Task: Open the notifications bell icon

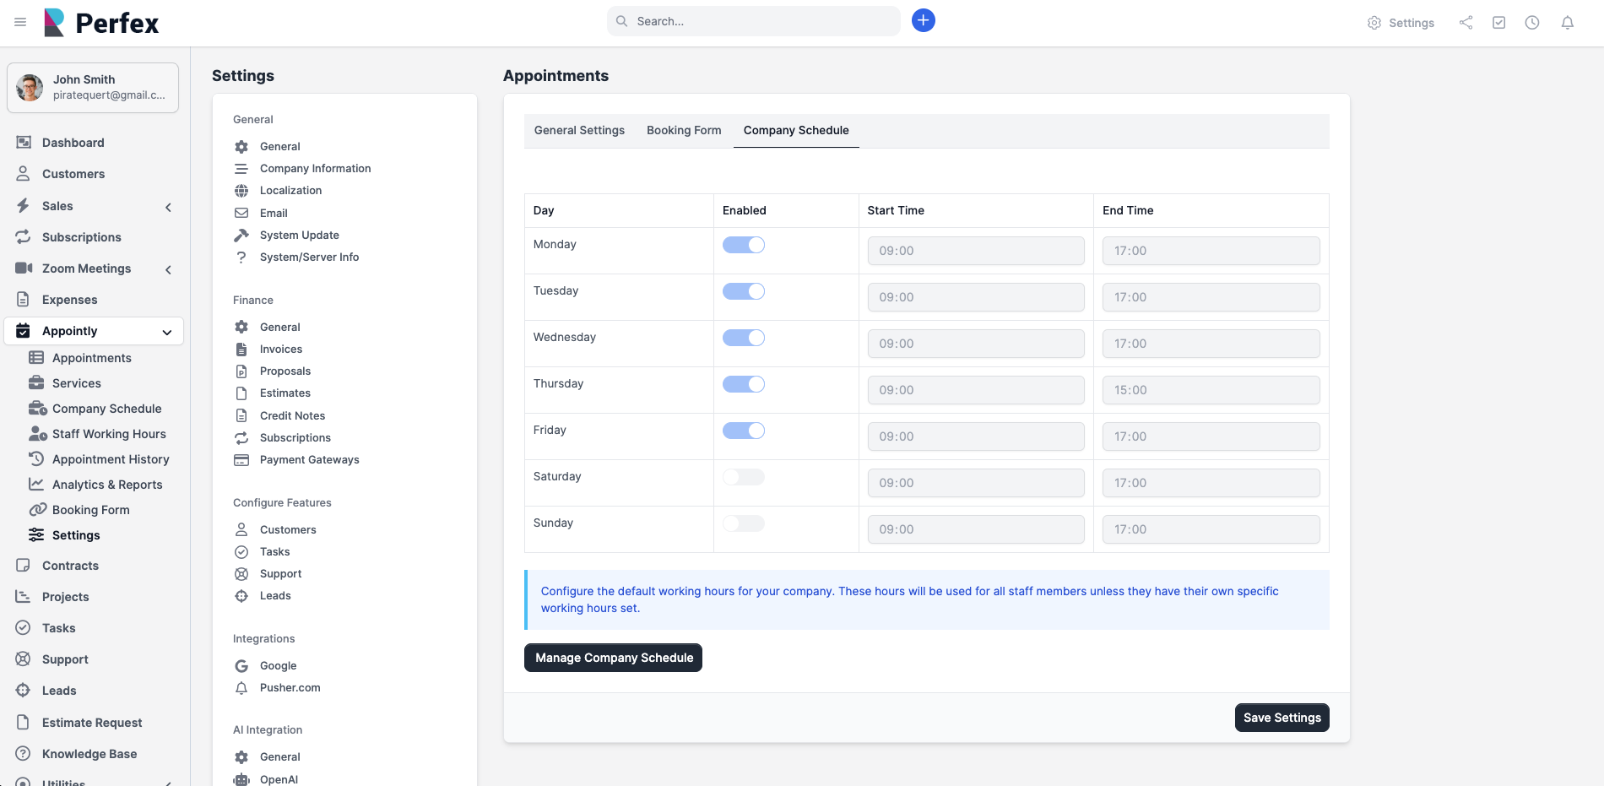Action: coord(1568,23)
